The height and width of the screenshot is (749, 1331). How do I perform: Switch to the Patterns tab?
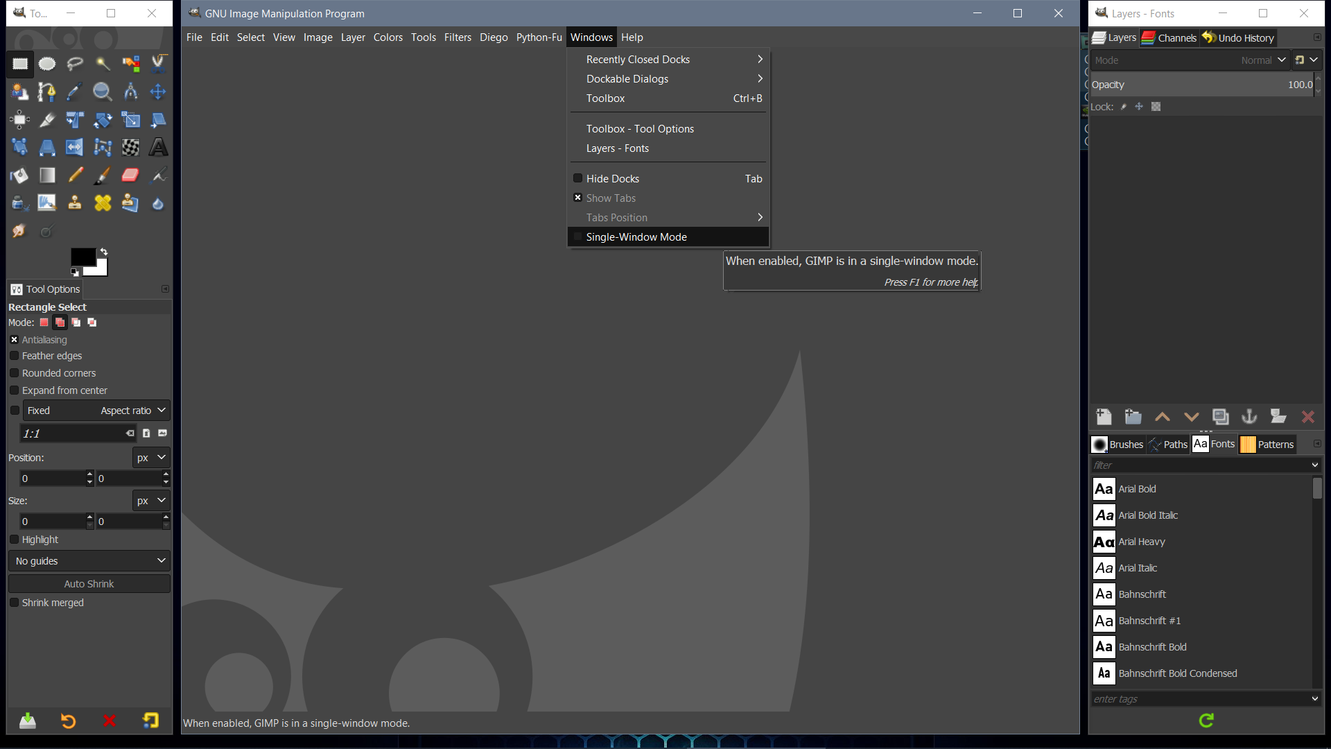click(x=1267, y=445)
